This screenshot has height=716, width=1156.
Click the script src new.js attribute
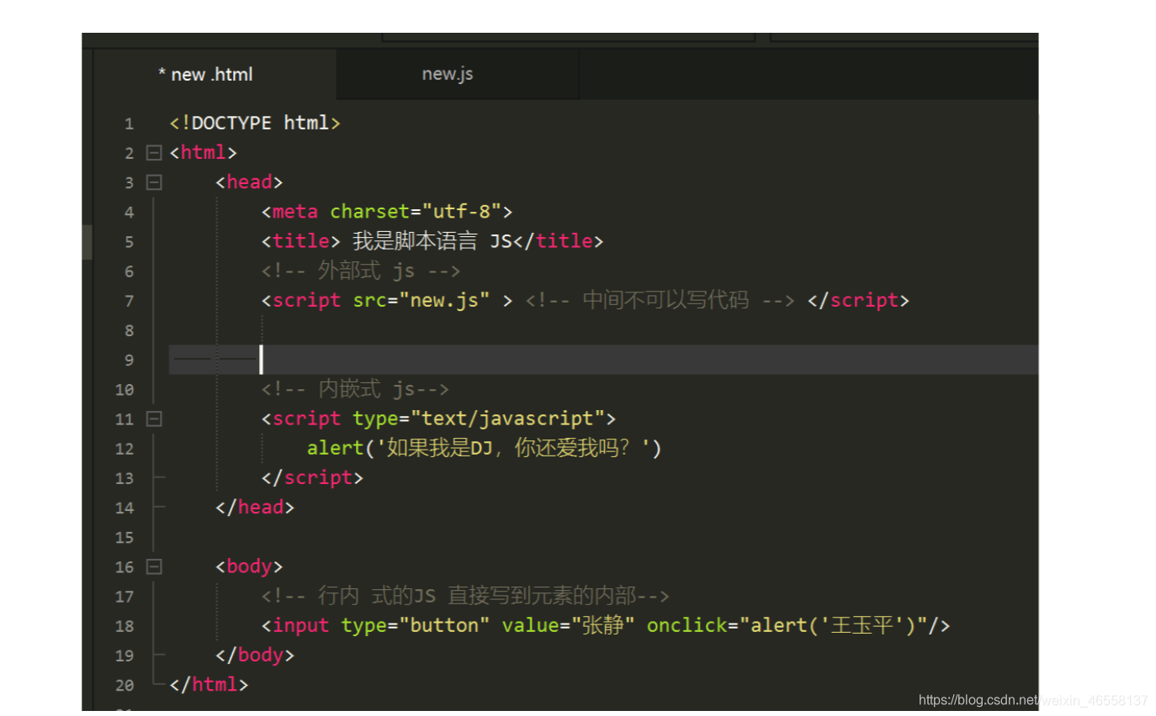[x=426, y=300]
